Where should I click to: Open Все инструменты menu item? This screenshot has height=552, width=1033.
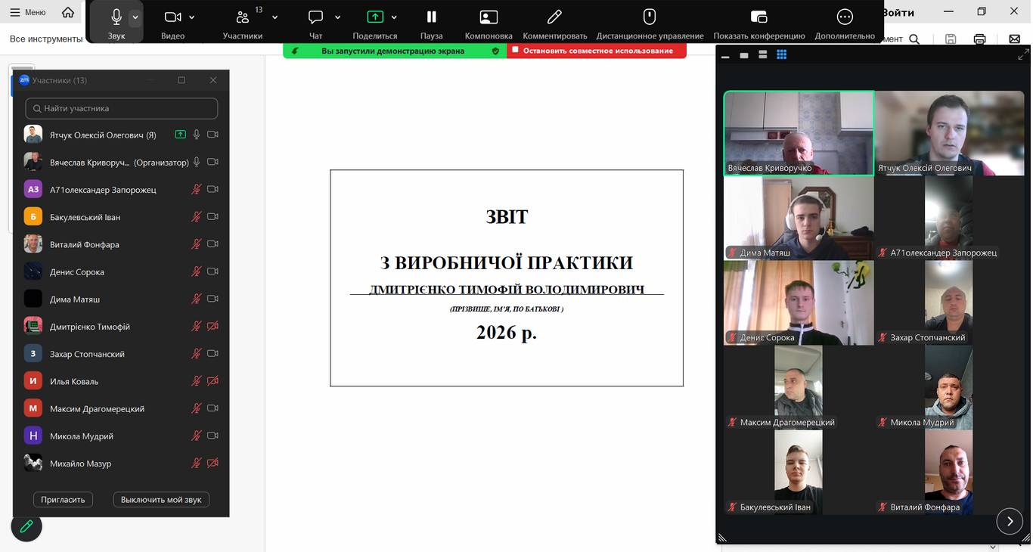coord(45,39)
